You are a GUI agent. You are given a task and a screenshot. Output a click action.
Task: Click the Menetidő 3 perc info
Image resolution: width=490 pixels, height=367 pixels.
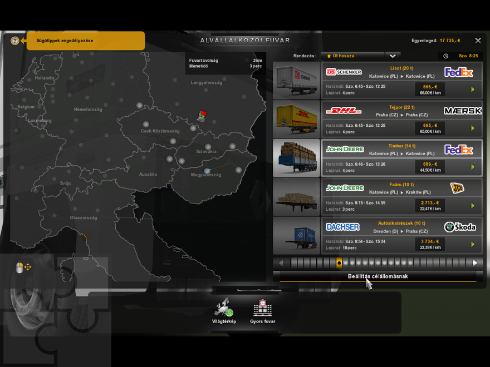tap(226, 66)
